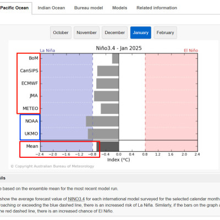This screenshot has width=220, height=220.
Task: Select the Models tab
Action: pos(120,8)
